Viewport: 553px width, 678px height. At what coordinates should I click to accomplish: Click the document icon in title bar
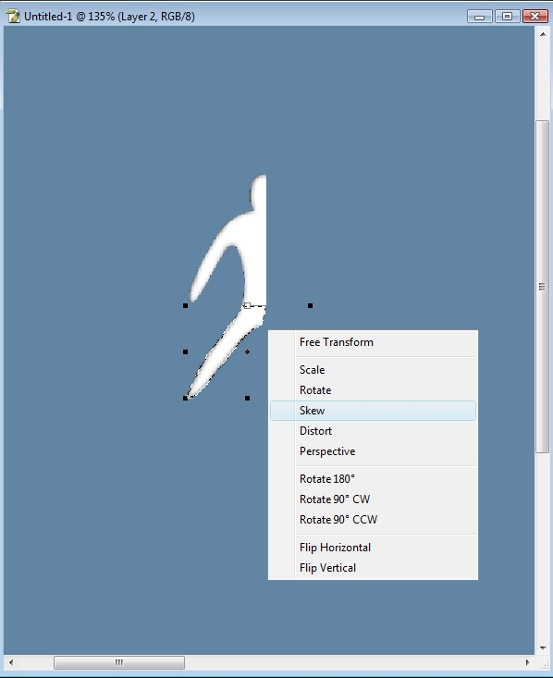13,16
